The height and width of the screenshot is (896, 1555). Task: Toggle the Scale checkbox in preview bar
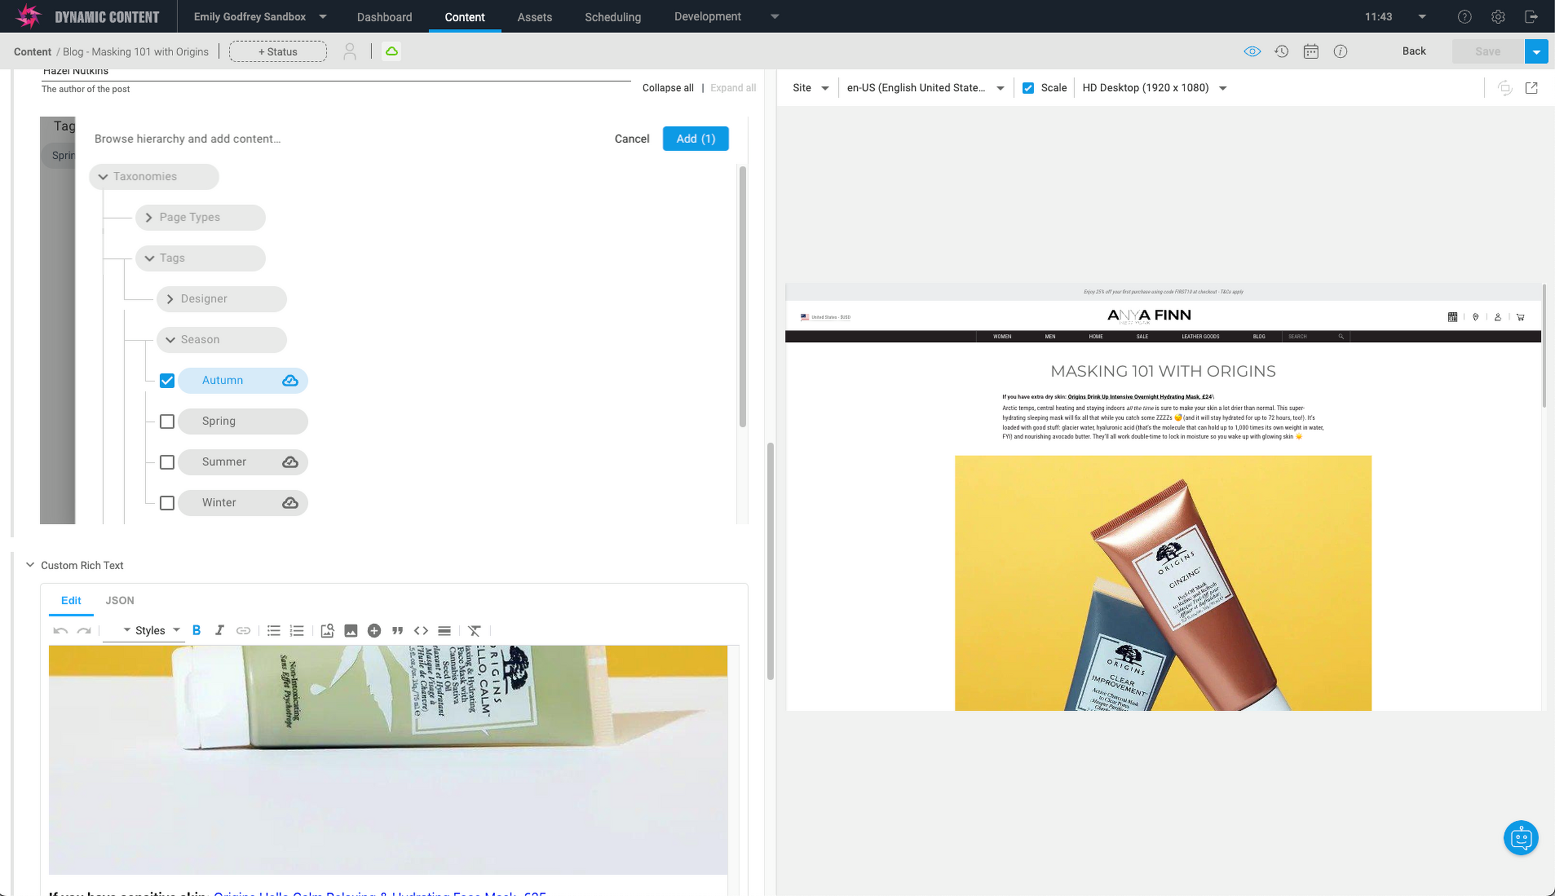click(x=1028, y=88)
